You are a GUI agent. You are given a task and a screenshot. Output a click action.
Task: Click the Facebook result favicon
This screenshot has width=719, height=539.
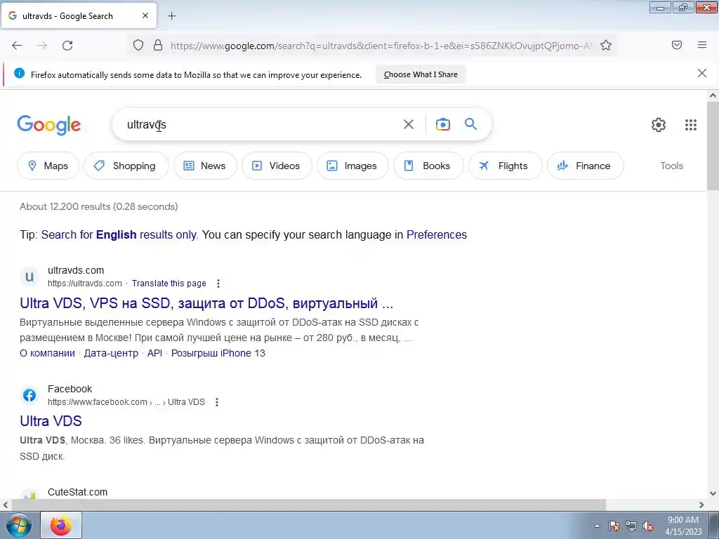tap(29, 394)
